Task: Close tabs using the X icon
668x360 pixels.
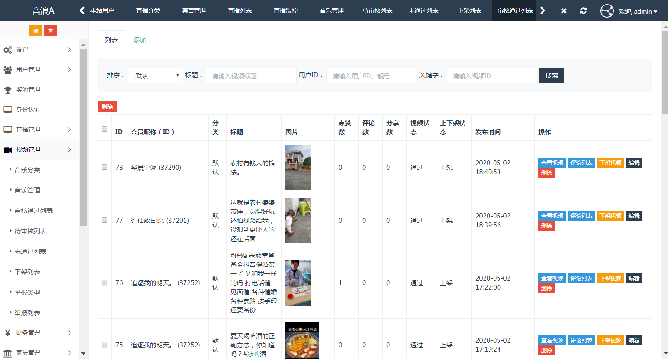Action: [x=563, y=11]
